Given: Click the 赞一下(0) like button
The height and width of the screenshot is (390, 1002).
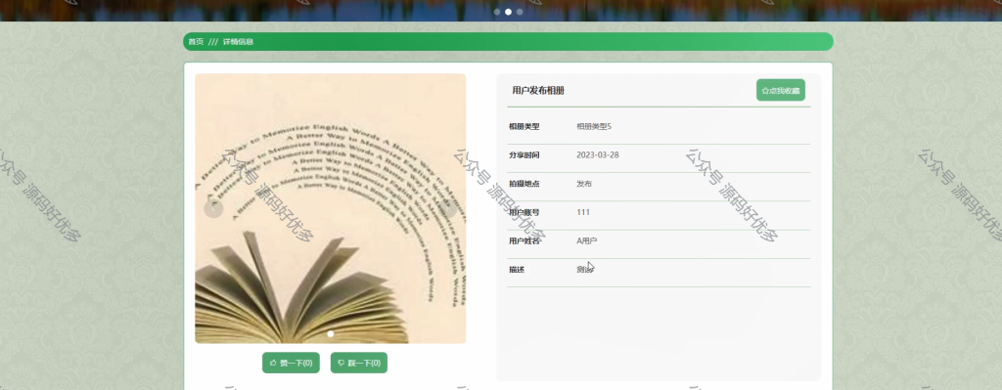Looking at the screenshot, I should tap(291, 363).
